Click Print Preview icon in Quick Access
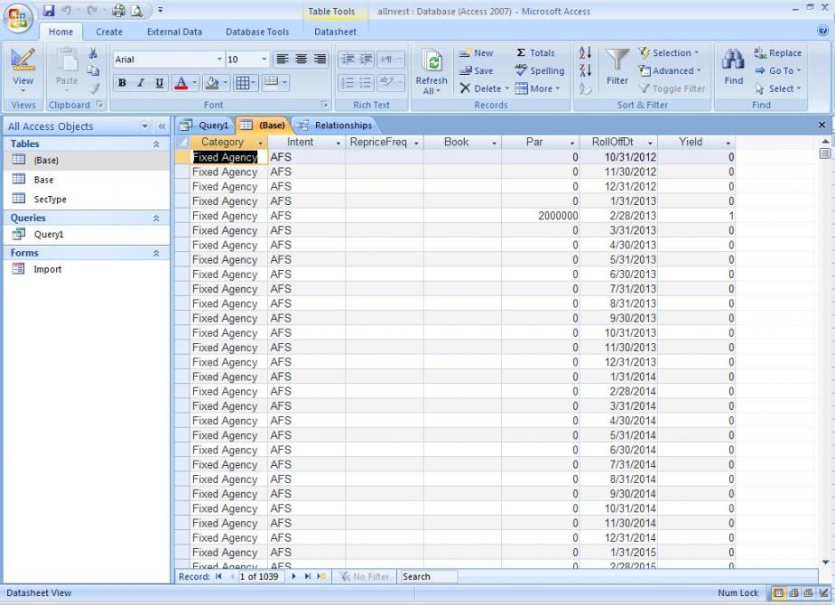This screenshot has width=835, height=605. tap(136, 10)
